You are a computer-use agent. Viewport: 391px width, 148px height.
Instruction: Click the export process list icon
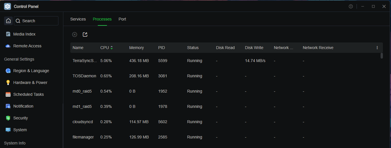(x=85, y=35)
